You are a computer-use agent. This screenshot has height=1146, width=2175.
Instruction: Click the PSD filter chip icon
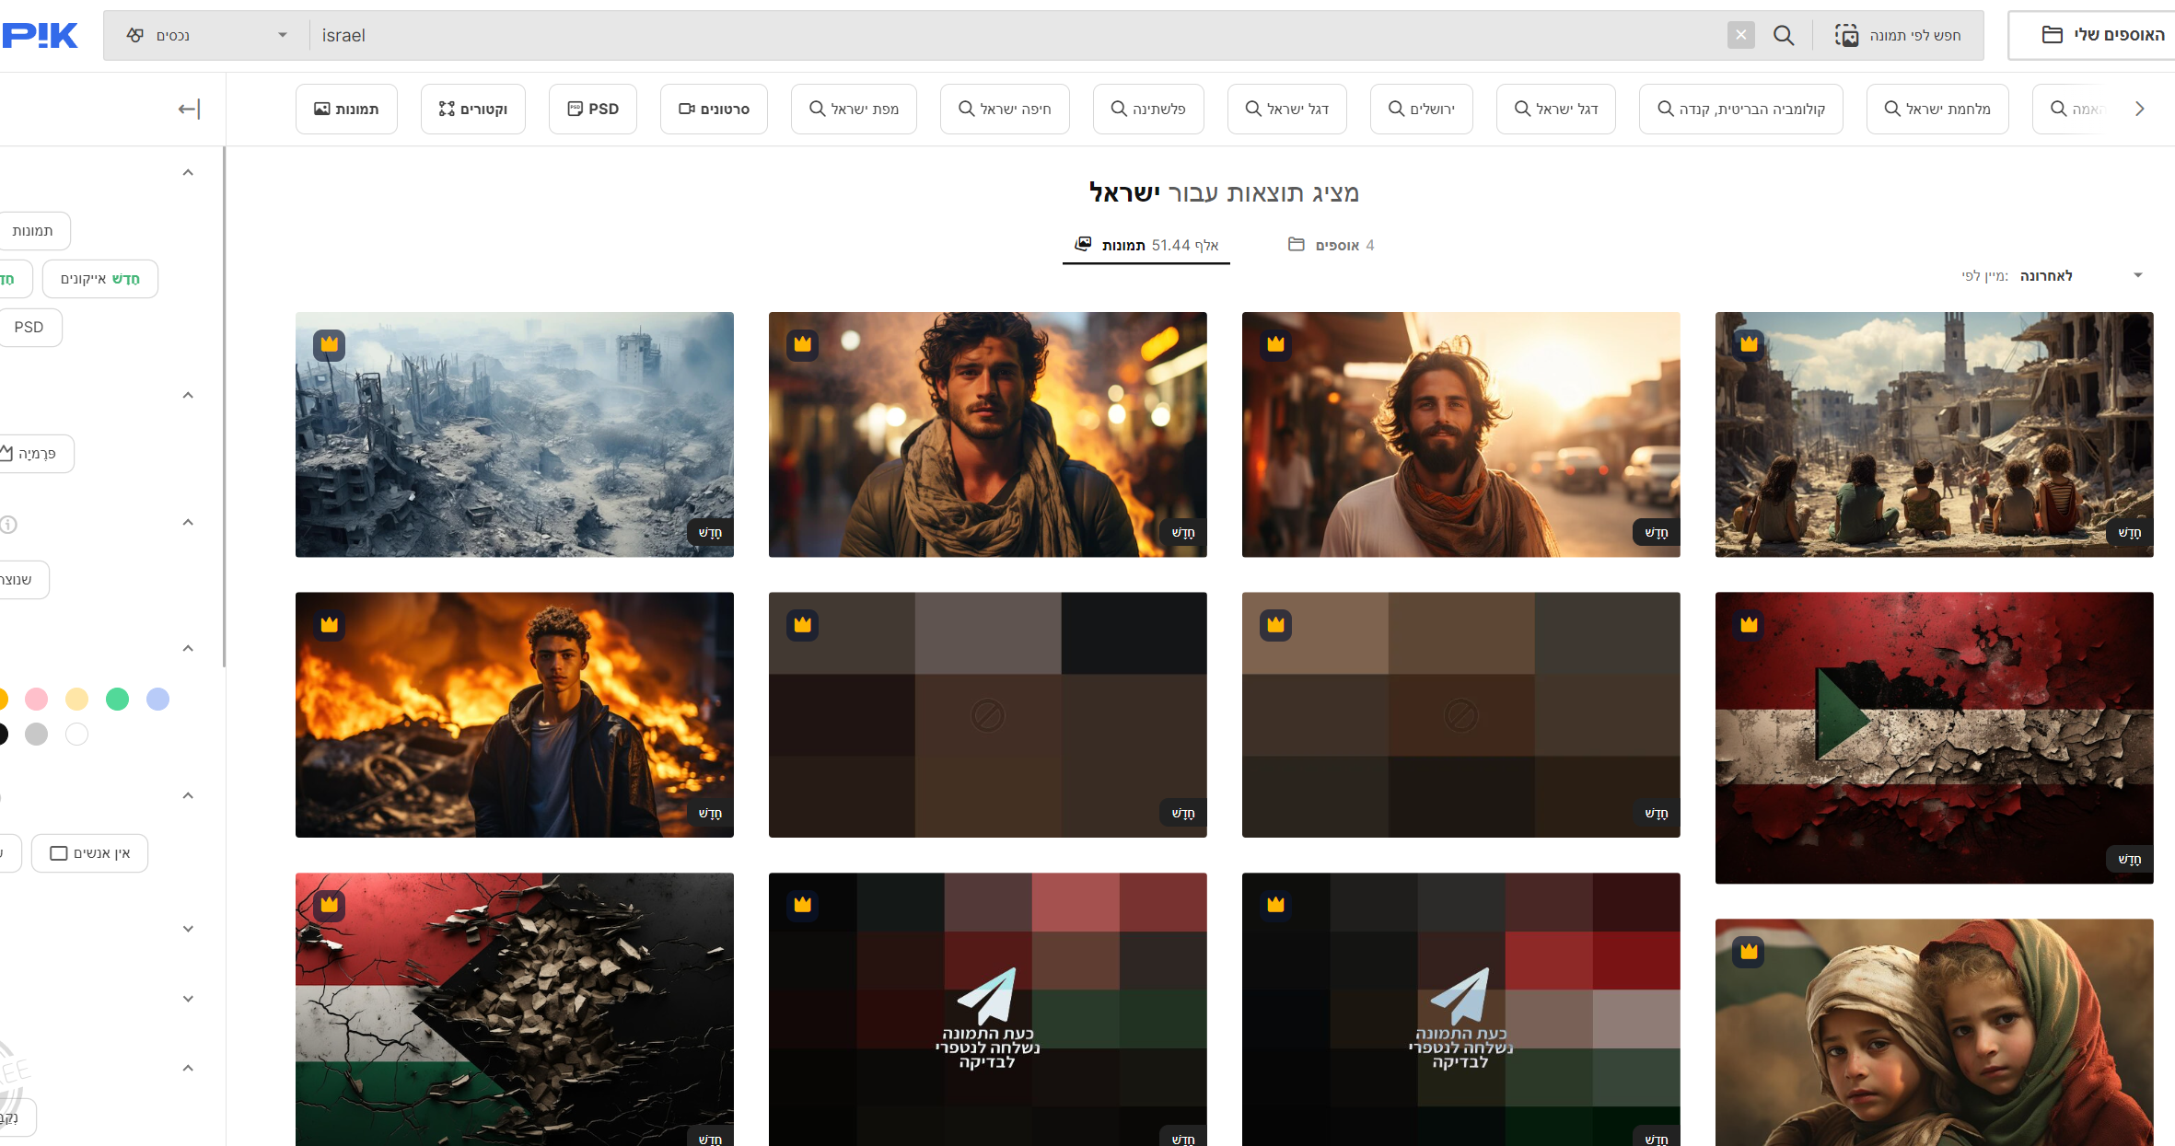click(x=576, y=109)
